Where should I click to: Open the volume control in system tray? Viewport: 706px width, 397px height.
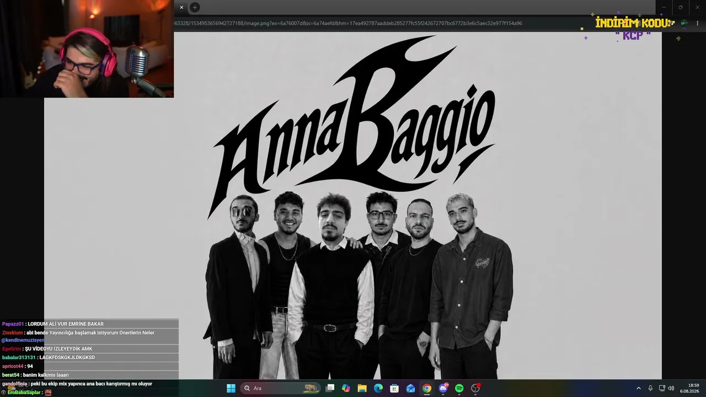671,388
